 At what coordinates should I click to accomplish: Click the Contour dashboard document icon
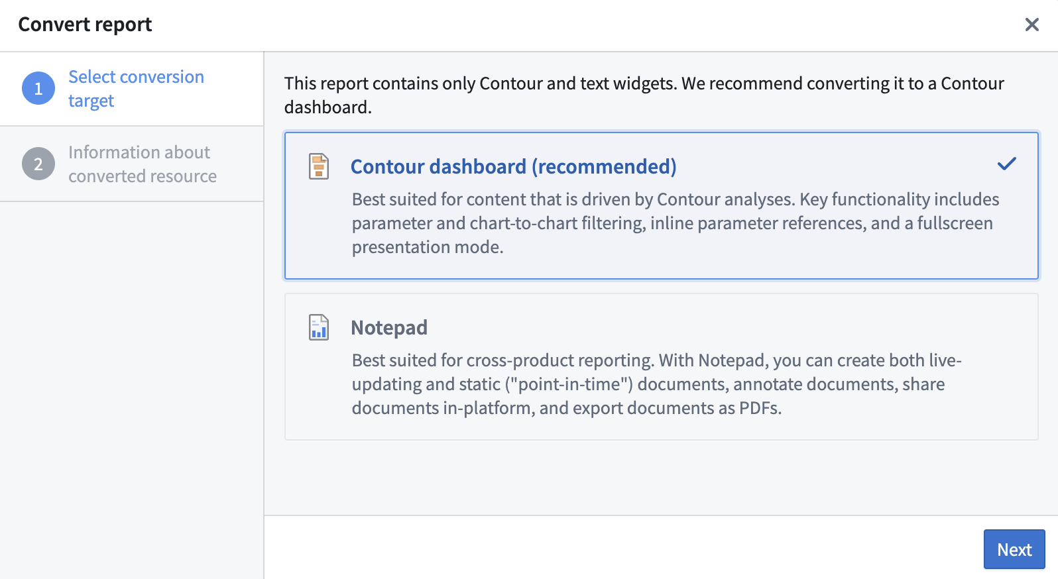(x=319, y=166)
